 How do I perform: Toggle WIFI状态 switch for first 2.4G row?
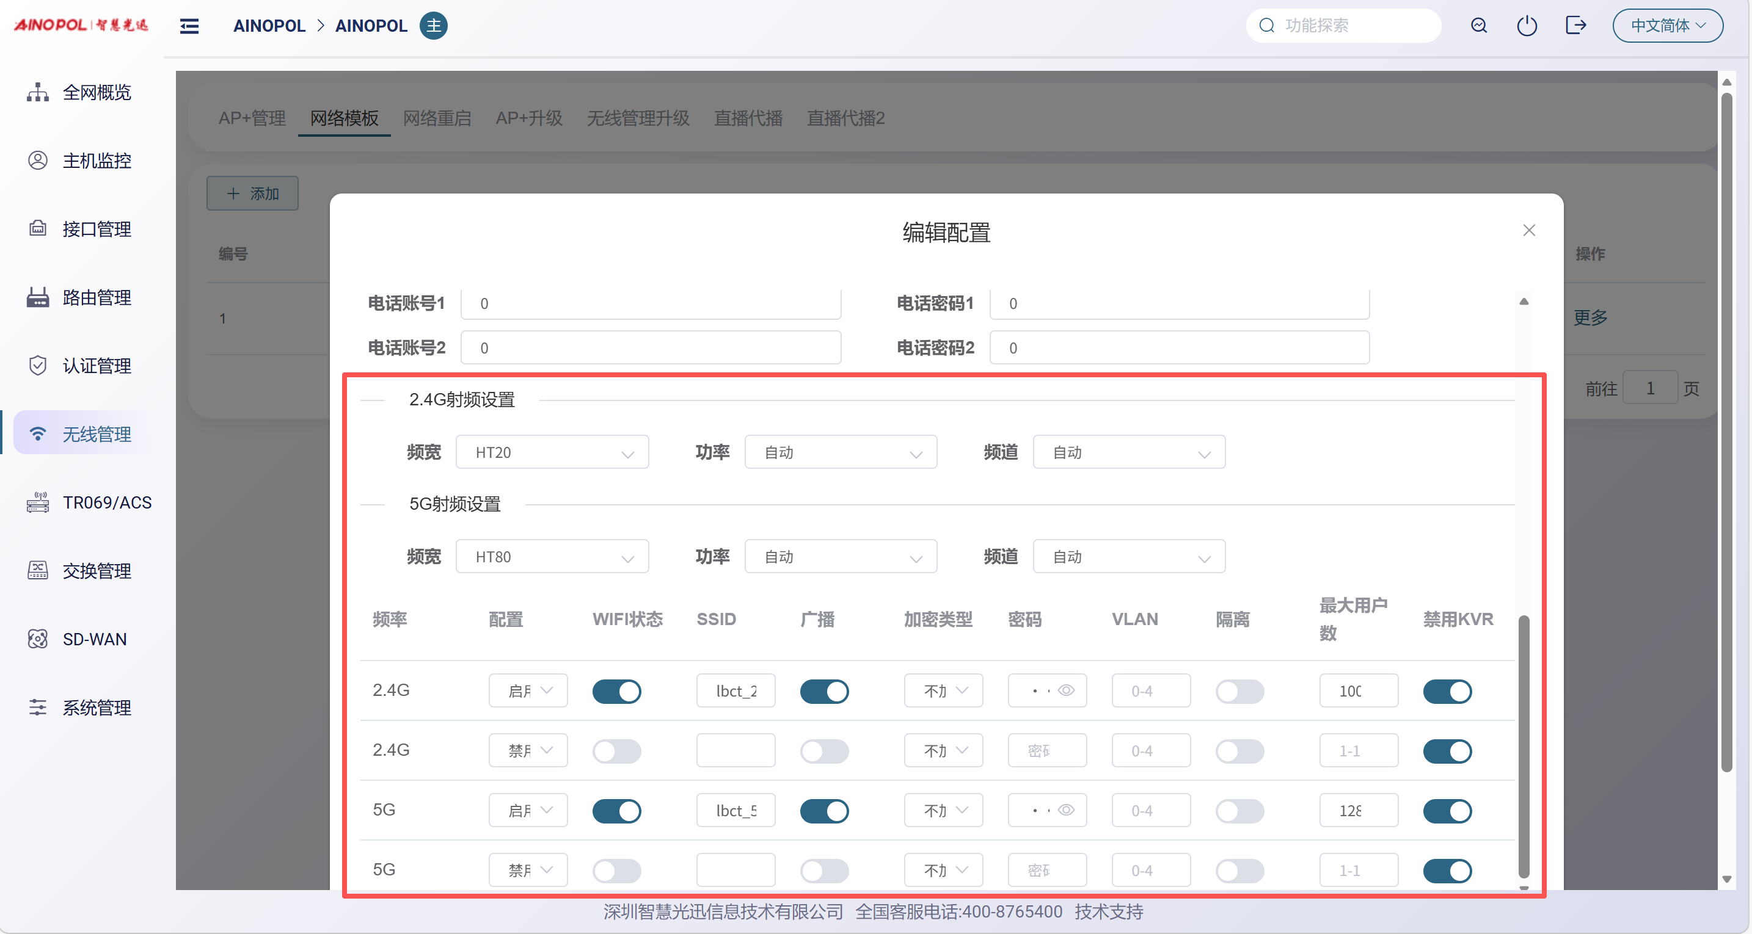pyautogui.click(x=616, y=691)
